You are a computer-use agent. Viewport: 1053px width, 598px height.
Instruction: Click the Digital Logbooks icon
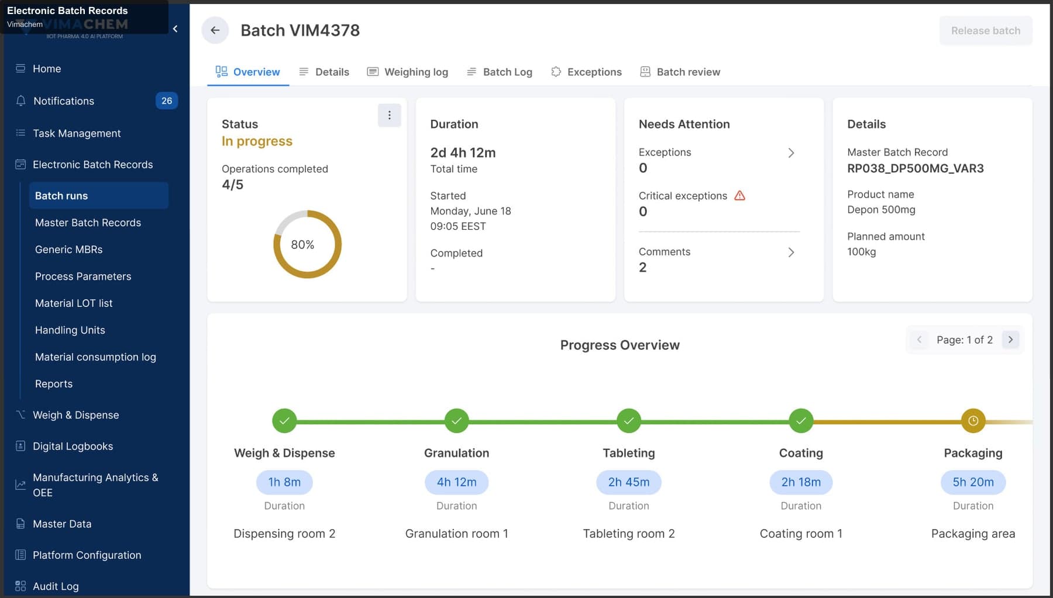pyautogui.click(x=20, y=446)
